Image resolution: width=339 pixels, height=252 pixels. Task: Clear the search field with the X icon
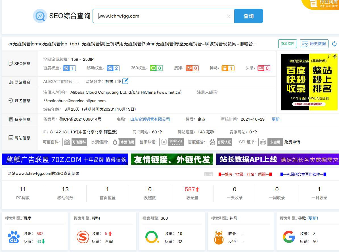click(229, 16)
